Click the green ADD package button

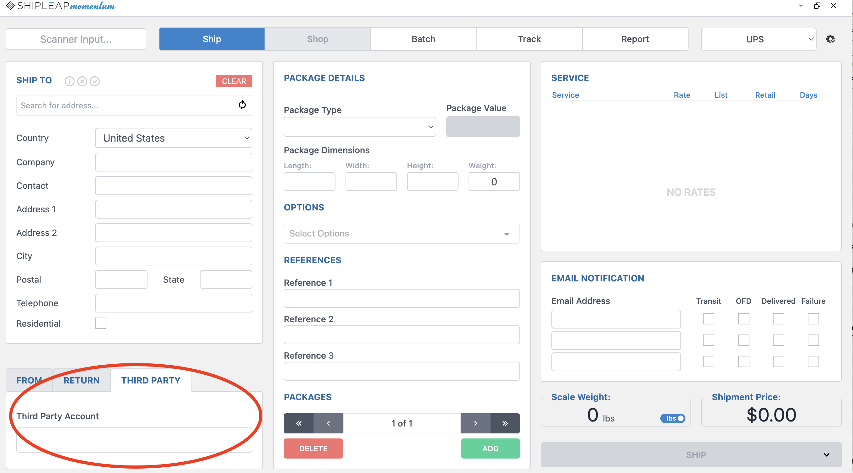tap(490, 449)
